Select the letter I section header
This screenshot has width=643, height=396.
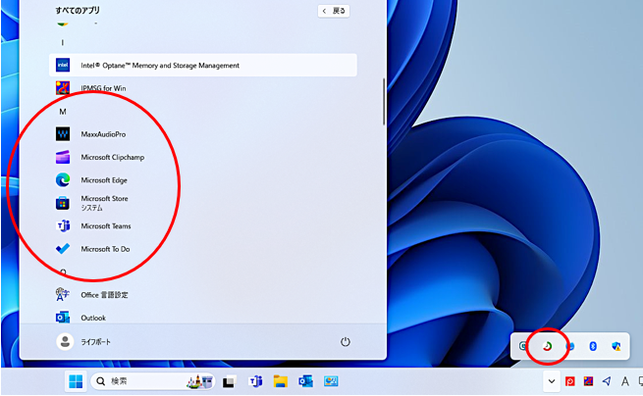[x=62, y=42]
